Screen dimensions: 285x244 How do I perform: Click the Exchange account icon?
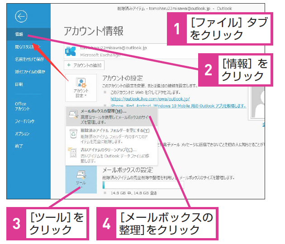[x=70, y=51]
